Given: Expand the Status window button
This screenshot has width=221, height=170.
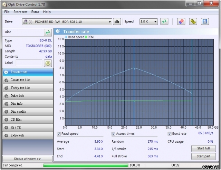Looking at the screenshot, I should [28, 159].
